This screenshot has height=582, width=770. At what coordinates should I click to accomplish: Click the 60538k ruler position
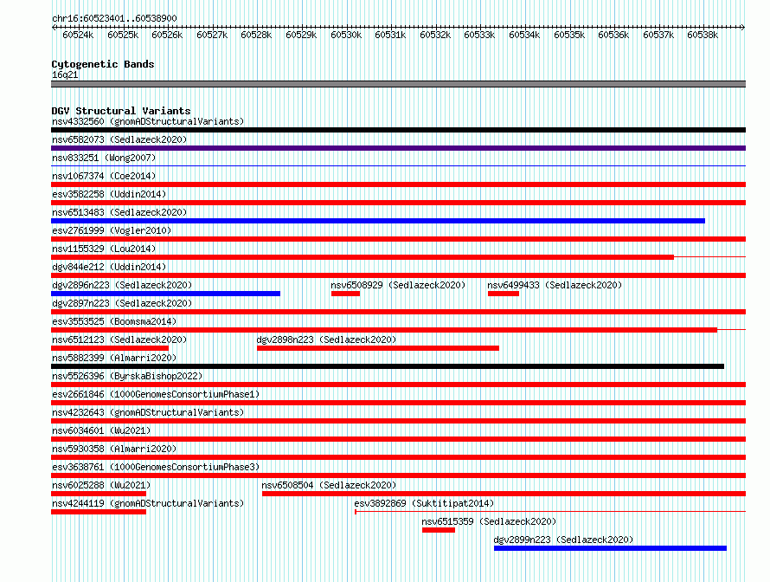coord(703,35)
